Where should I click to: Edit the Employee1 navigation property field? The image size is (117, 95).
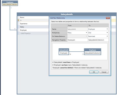click(x=77, y=40)
